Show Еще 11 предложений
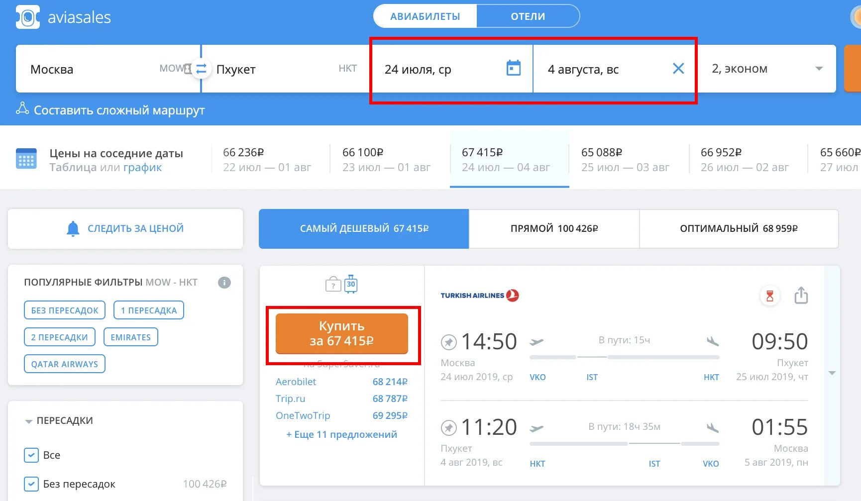 click(341, 434)
